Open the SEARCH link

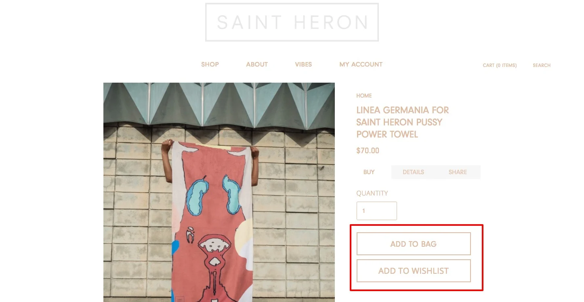click(542, 65)
